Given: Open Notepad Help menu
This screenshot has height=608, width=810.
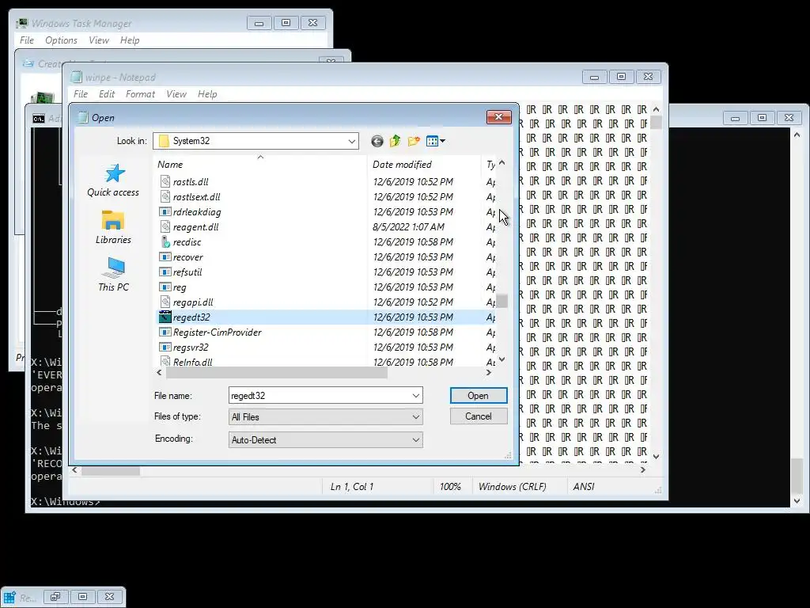Looking at the screenshot, I should click(x=207, y=94).
